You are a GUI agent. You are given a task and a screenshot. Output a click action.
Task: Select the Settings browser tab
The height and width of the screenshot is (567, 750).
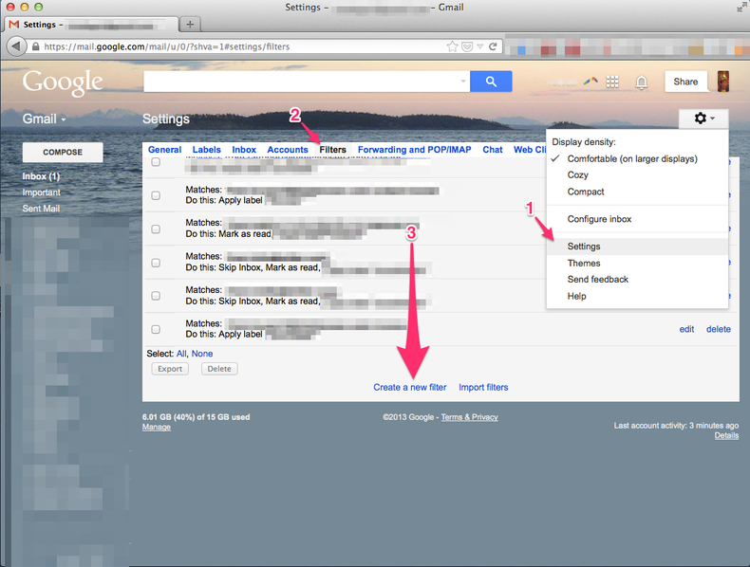tap(91, 25)
